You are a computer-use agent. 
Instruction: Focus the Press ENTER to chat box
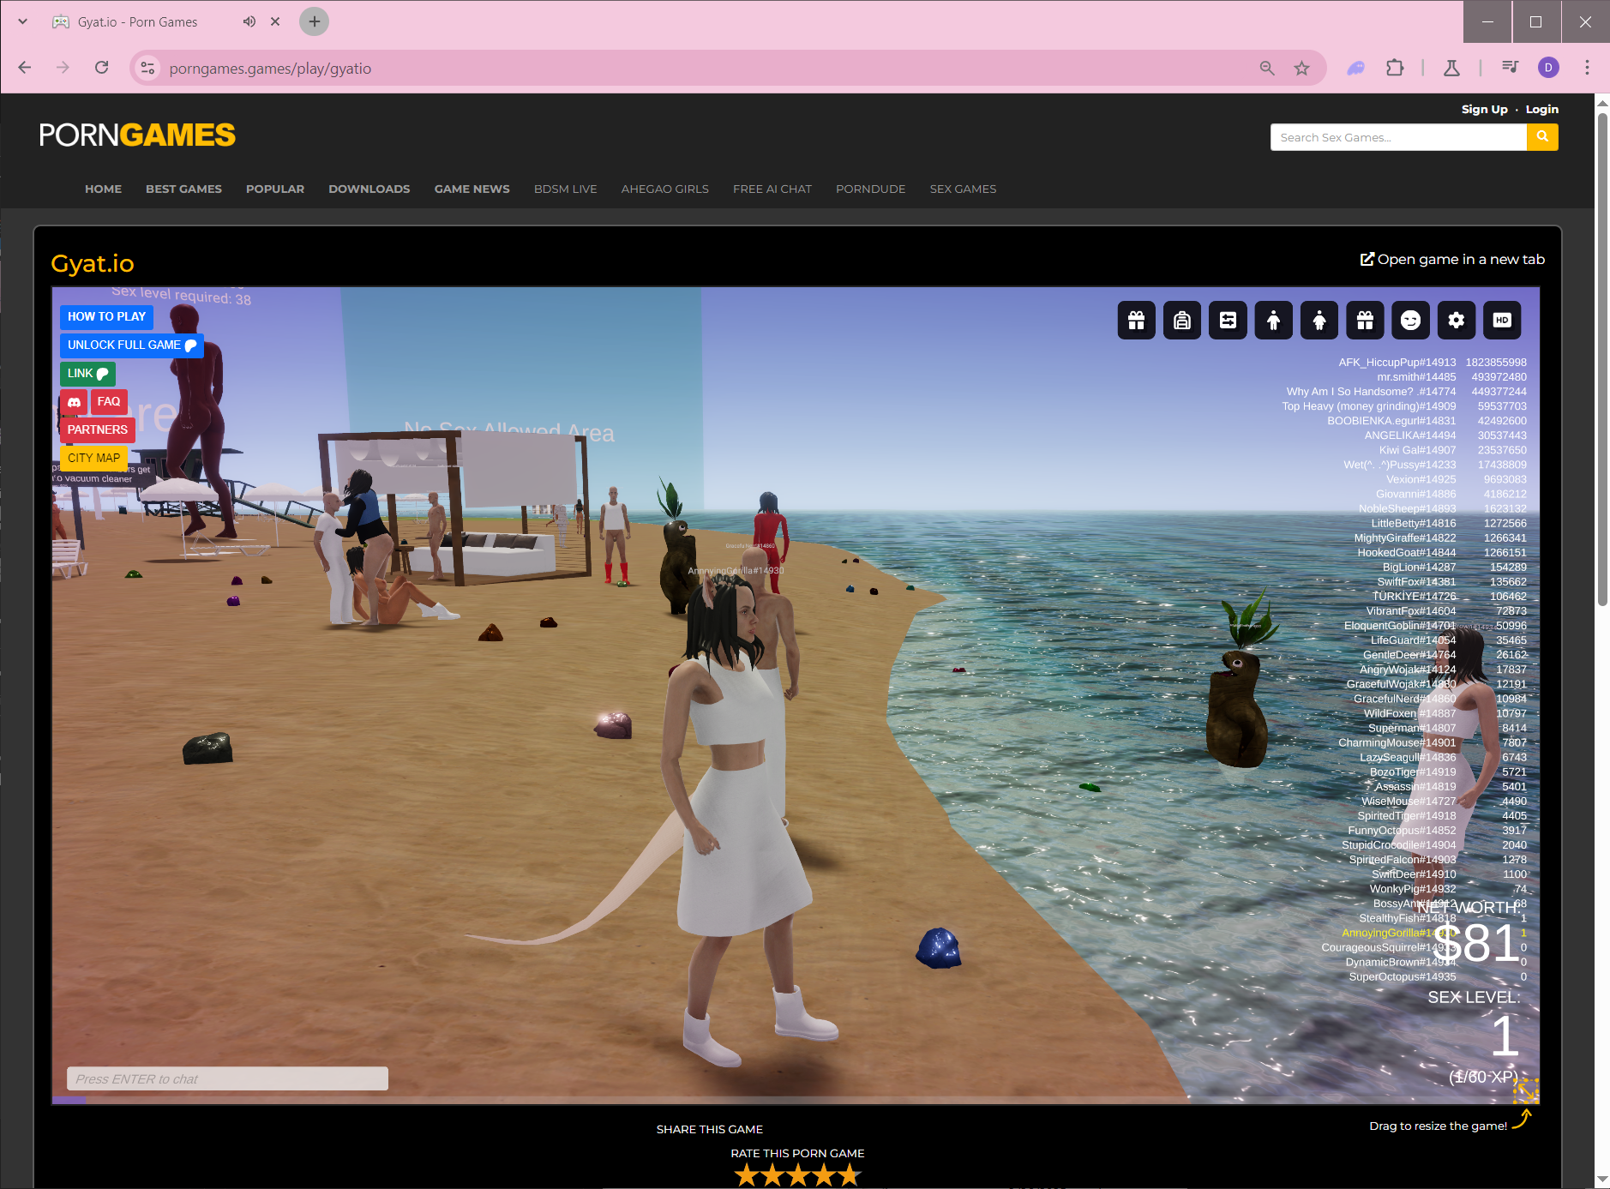tap(227, 1079)
